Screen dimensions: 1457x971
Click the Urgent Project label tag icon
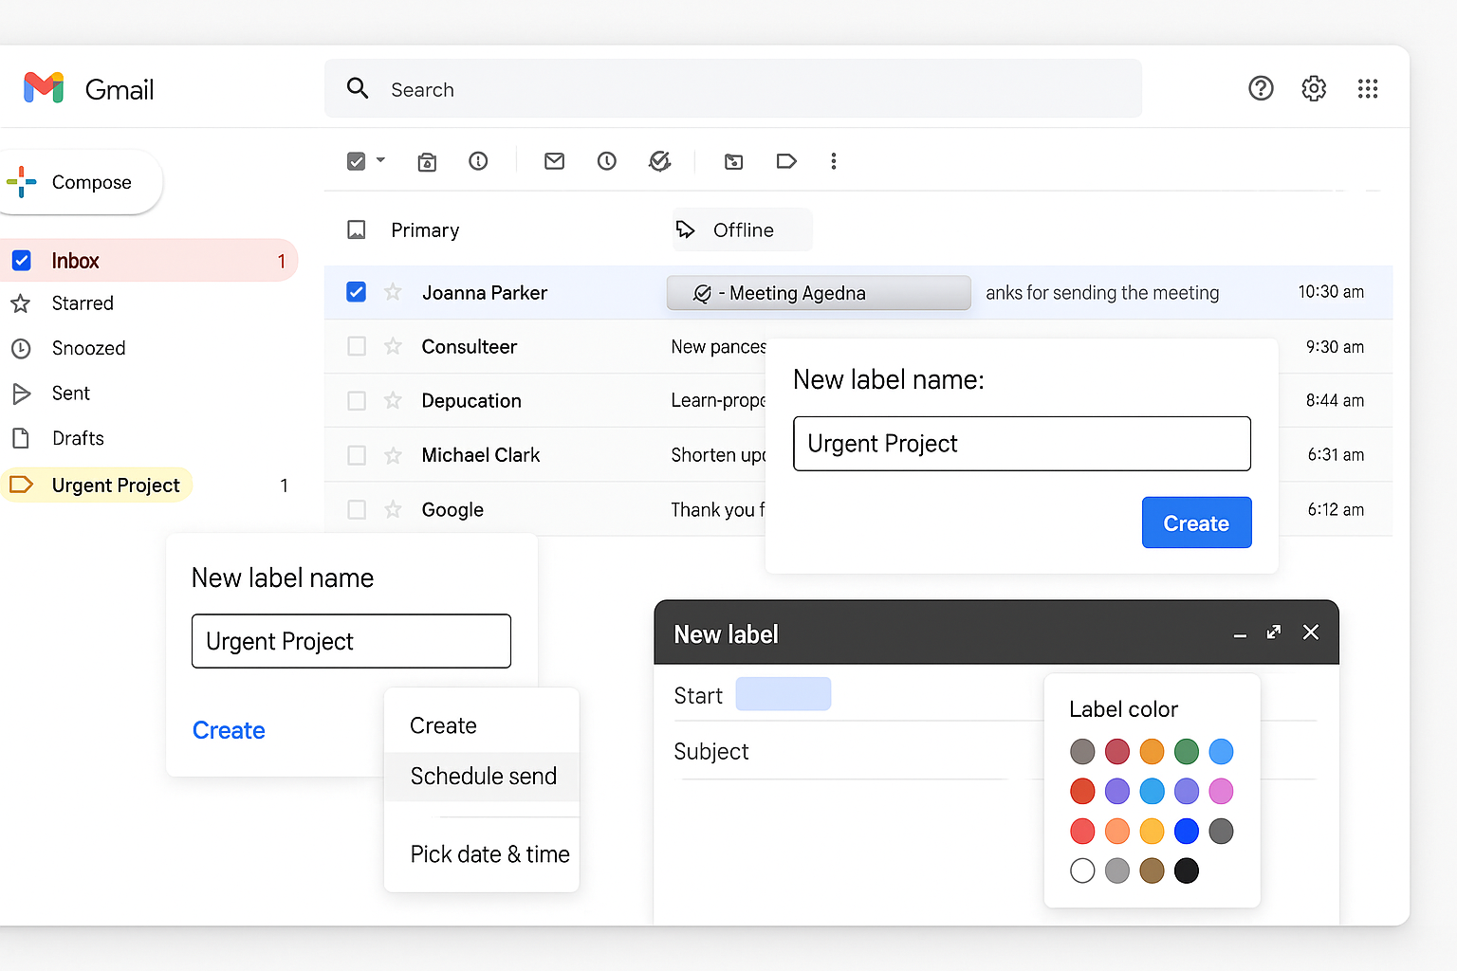click(21, 485)
